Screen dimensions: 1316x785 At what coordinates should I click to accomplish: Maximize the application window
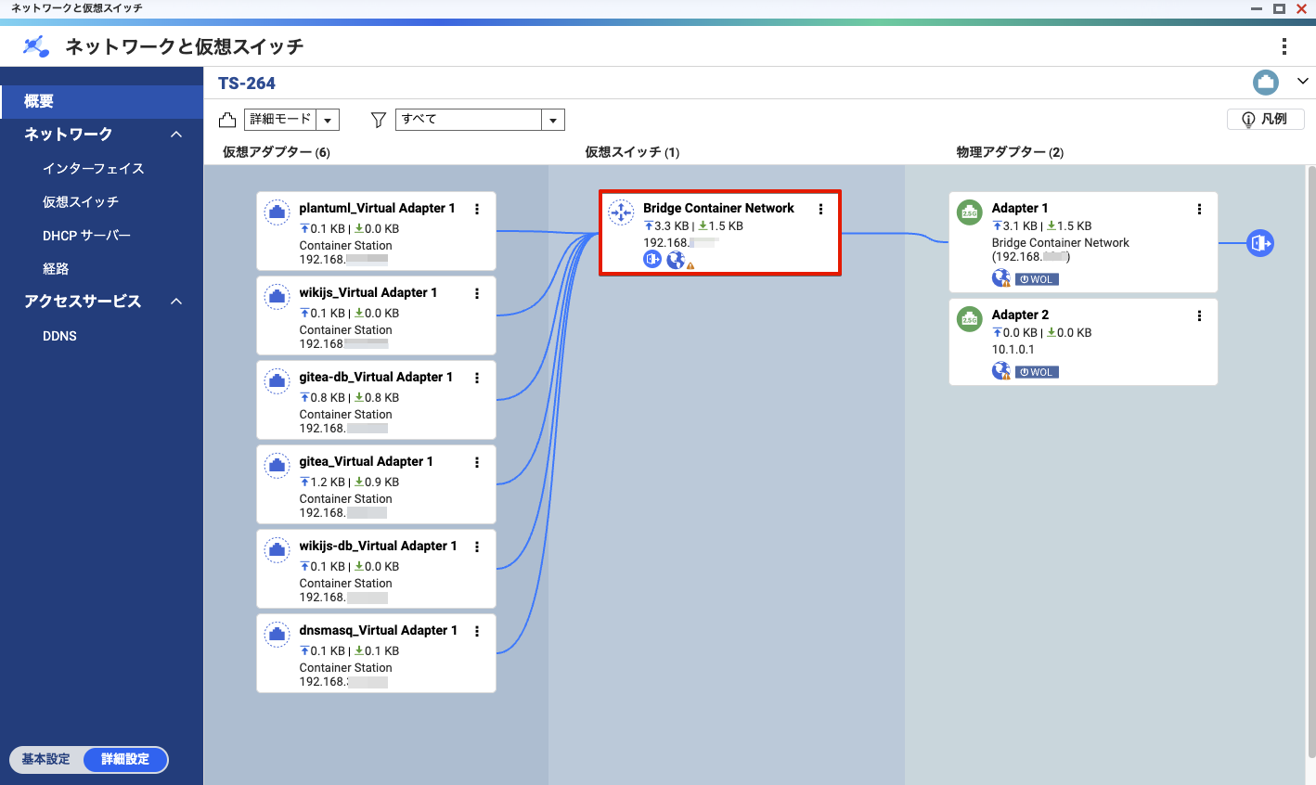[x=1279, y=8]
